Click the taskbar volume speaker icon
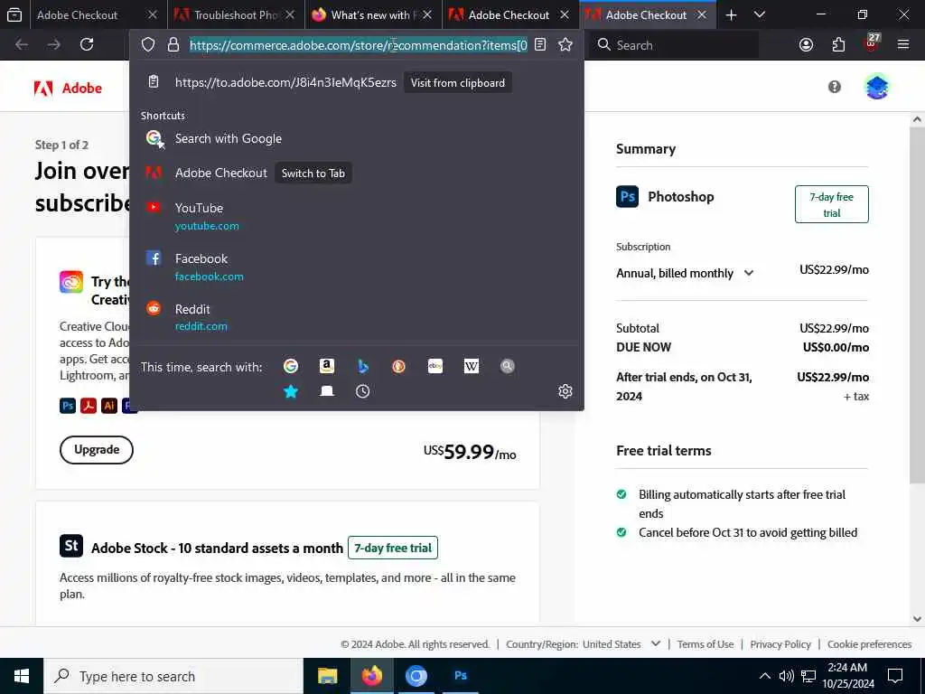 (786, 676)
